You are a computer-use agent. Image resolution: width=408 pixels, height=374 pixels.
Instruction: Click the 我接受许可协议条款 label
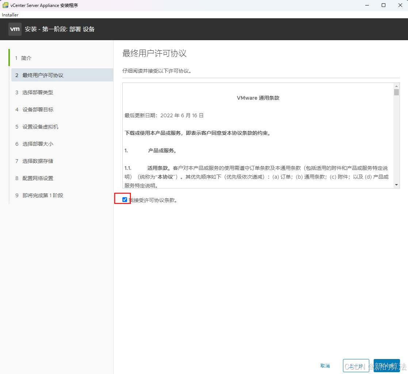pyautogui.click(x=153, y=200)
